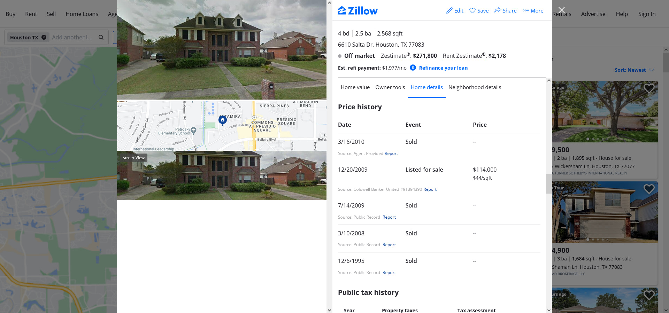Open the Home value tab

pos(355,87)
